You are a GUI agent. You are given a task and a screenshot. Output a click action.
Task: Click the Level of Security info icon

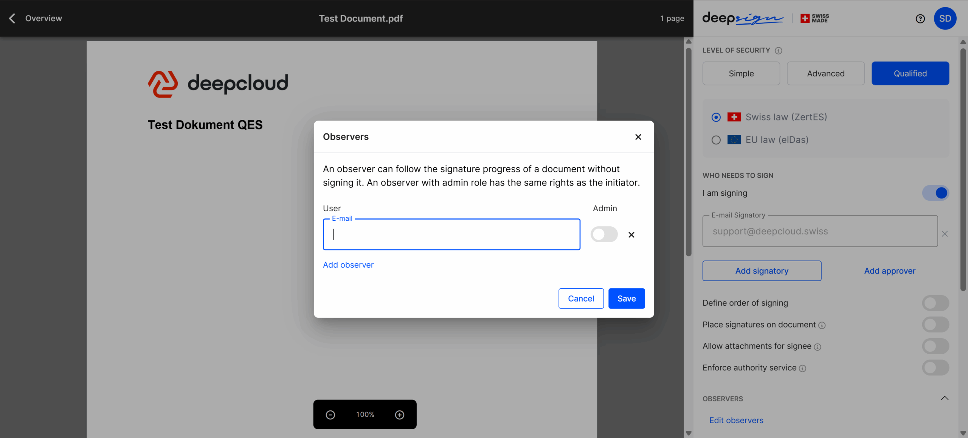pyautogui.click(x=778, y=51)
